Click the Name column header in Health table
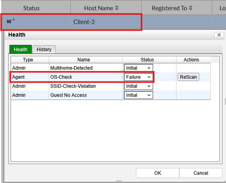This screenshot has height=183, width=226. [x=84, y=59]
